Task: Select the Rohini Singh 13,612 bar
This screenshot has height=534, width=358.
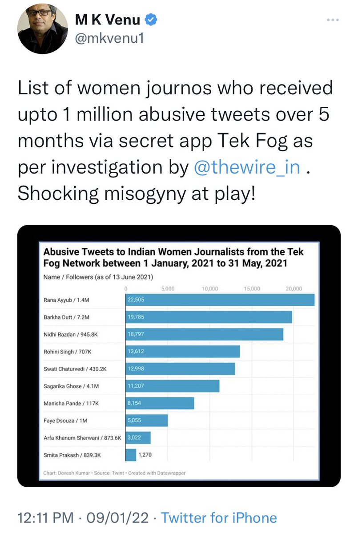Action: coord(183,351)
